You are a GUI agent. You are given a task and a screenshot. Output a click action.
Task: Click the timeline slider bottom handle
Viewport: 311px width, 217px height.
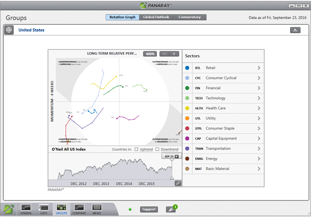point(172,178)
